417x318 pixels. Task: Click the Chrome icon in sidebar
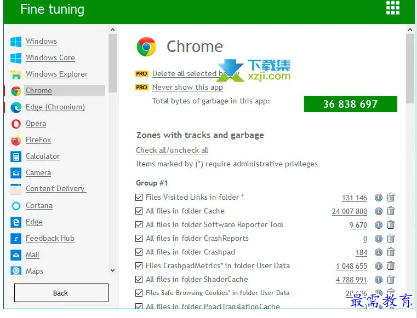16,91
